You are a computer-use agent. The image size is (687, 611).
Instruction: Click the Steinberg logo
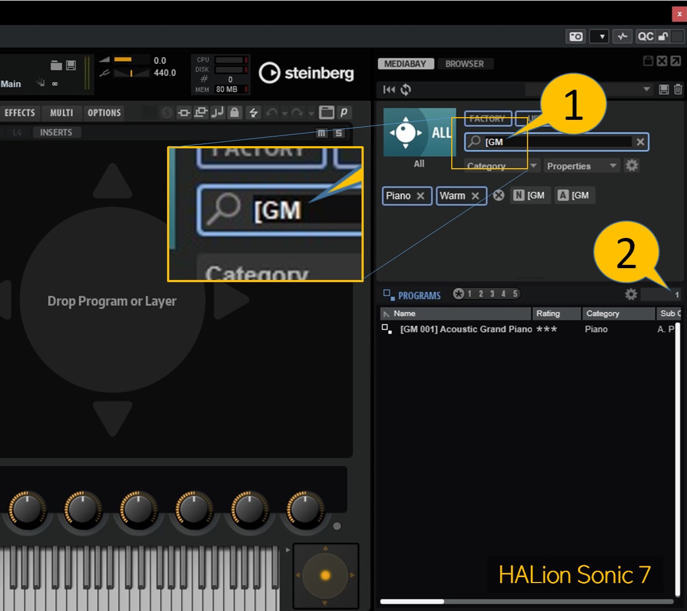[307, 73]
